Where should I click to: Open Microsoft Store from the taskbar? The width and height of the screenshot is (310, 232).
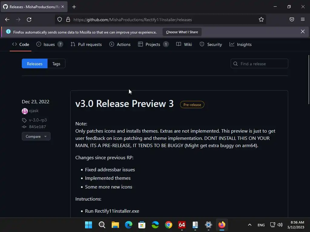[x=142, y=225]
